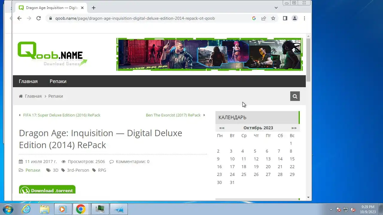
Task: Open Windows Media Player from the taskbar
Action: click(63, 209)
